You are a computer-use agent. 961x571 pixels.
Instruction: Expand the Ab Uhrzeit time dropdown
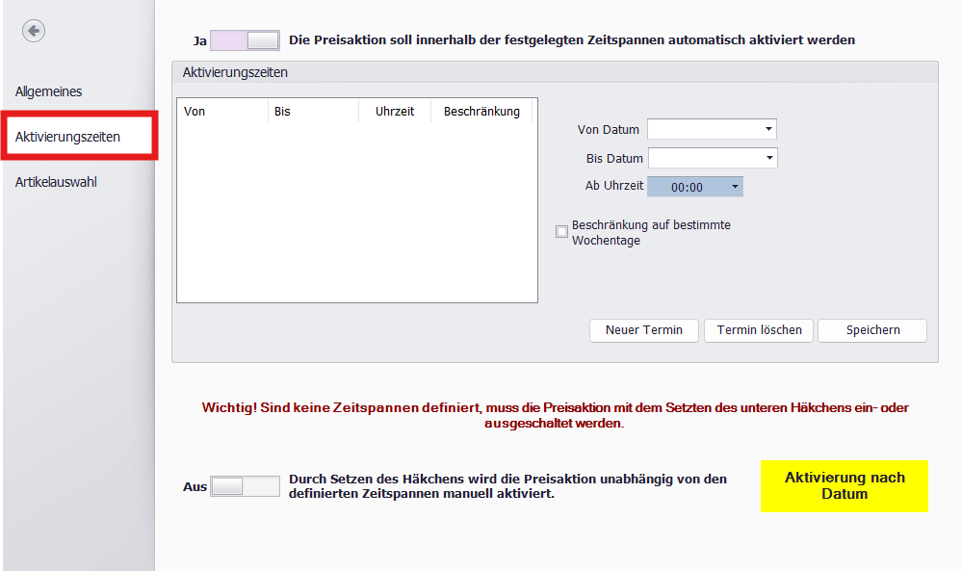point(735,187)
